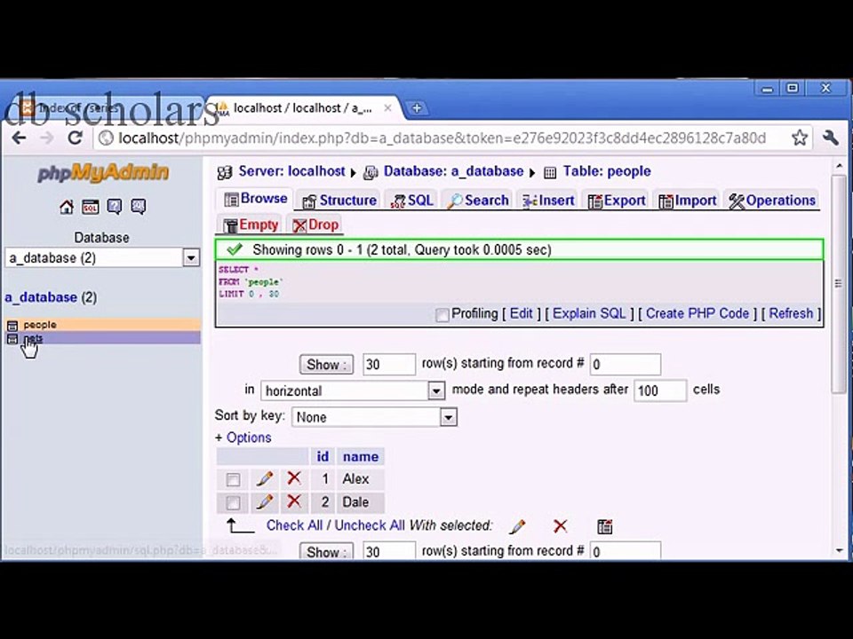Click the people table icon in sidebar
The width and height of the screenshot is (853, 639).
pyautogui.click(x=12, y=326)
